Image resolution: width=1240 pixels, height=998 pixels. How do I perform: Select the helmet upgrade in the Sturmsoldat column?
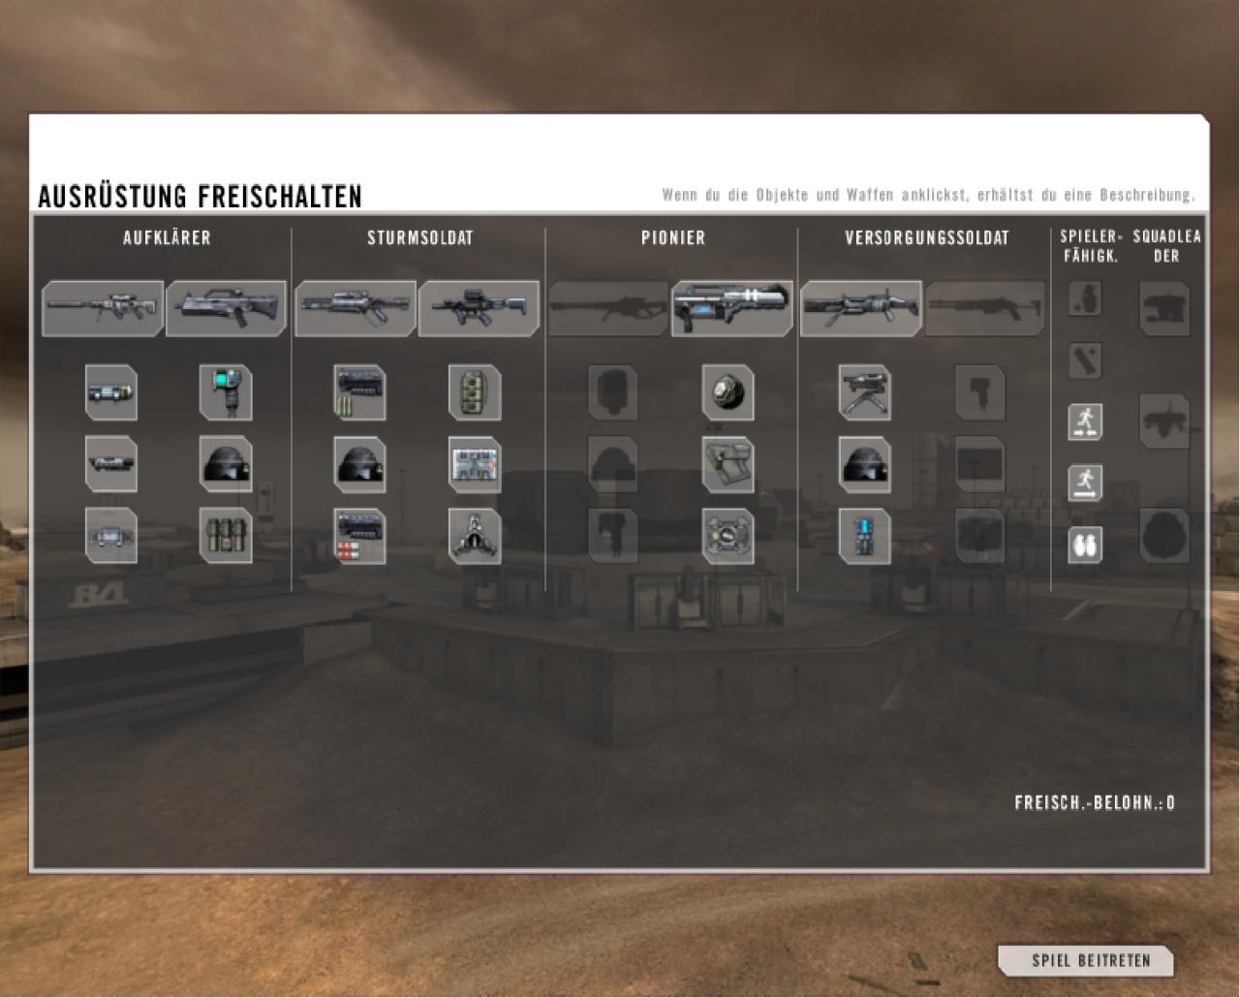pos(359,464)
